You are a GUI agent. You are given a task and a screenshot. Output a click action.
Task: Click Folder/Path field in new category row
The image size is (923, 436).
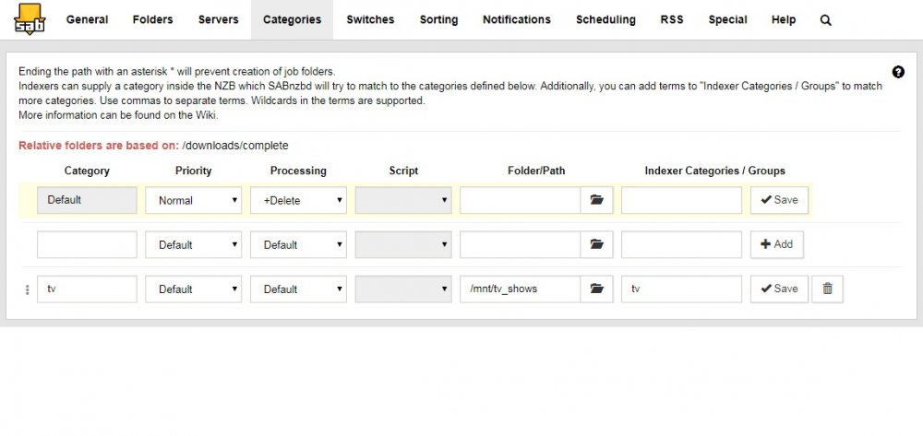click(521, 244)
